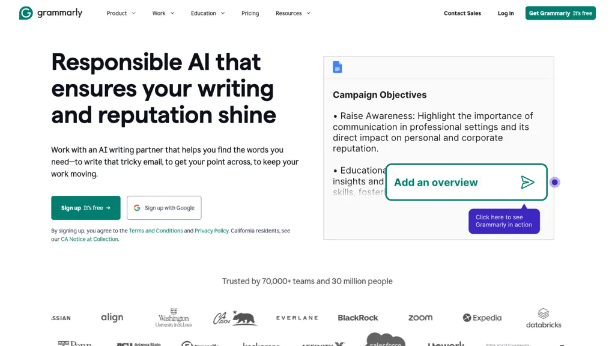Screen dimensions: 615x346
Task: Click the Databricks stacked-layers logo
Action: click(543, 314)
